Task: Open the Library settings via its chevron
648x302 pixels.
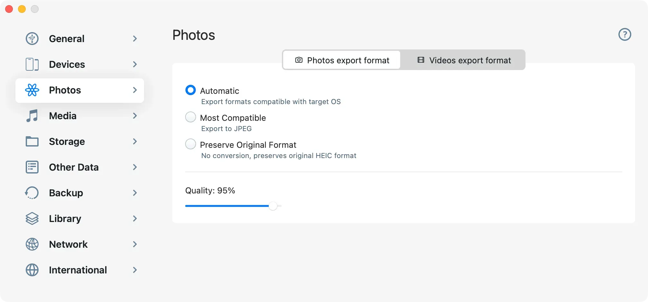Action: [x=135, y=218]
